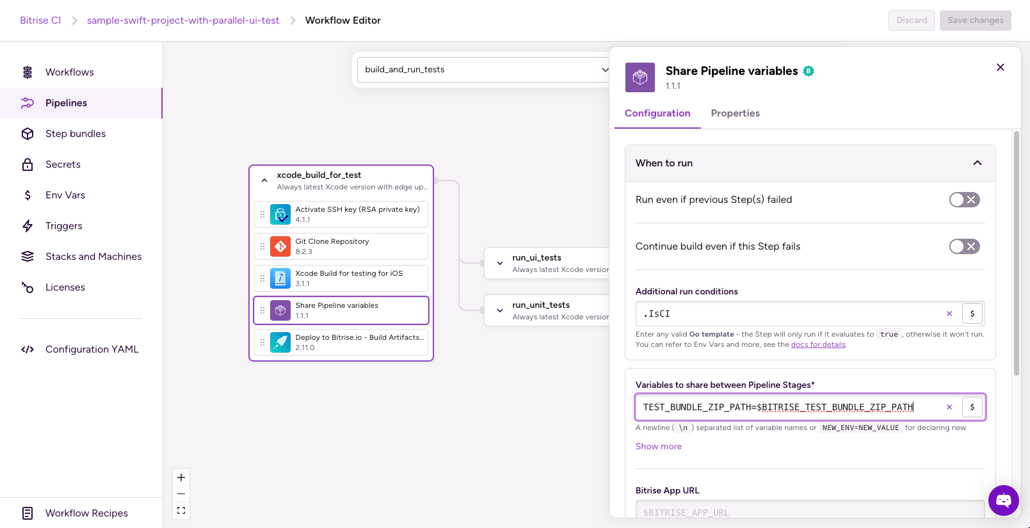Open the chat support bubble
The width and height of the screenshot is (1030, 528).
coord(1004,500)
